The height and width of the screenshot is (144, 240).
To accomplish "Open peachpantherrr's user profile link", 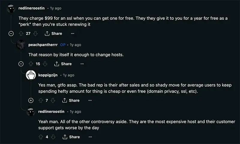I will pyautogui.click(x=43, y=45).
